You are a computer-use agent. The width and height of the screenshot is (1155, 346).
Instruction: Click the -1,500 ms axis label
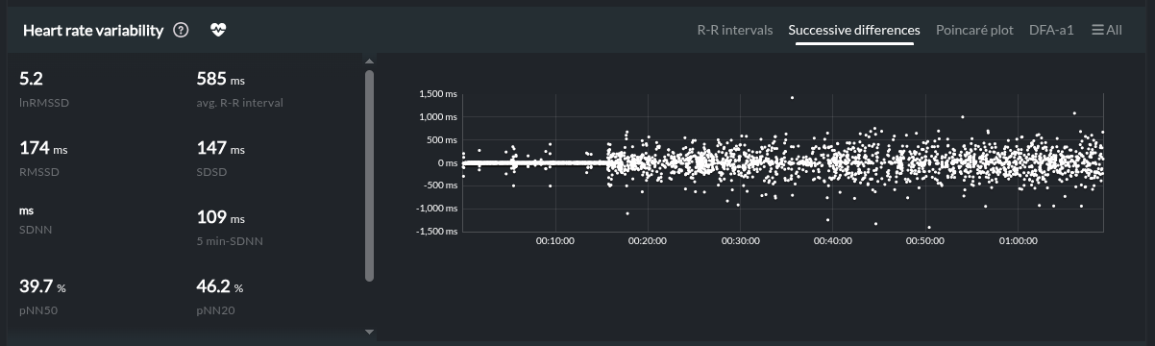437,232
